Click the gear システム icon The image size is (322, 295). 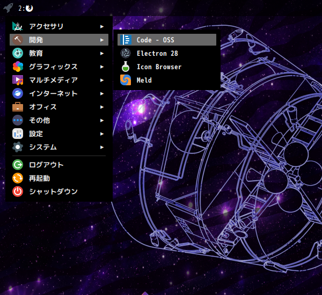pyautogui.click(x=18, y=147)
